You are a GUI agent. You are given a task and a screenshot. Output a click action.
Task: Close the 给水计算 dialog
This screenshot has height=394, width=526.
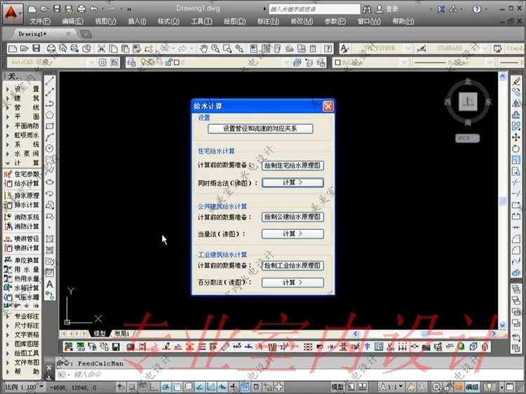pos(328,106)
